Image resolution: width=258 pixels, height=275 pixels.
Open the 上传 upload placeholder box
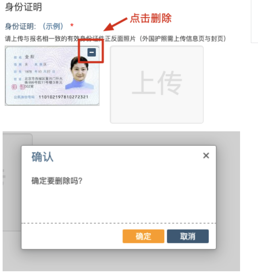tap(157, 85)
